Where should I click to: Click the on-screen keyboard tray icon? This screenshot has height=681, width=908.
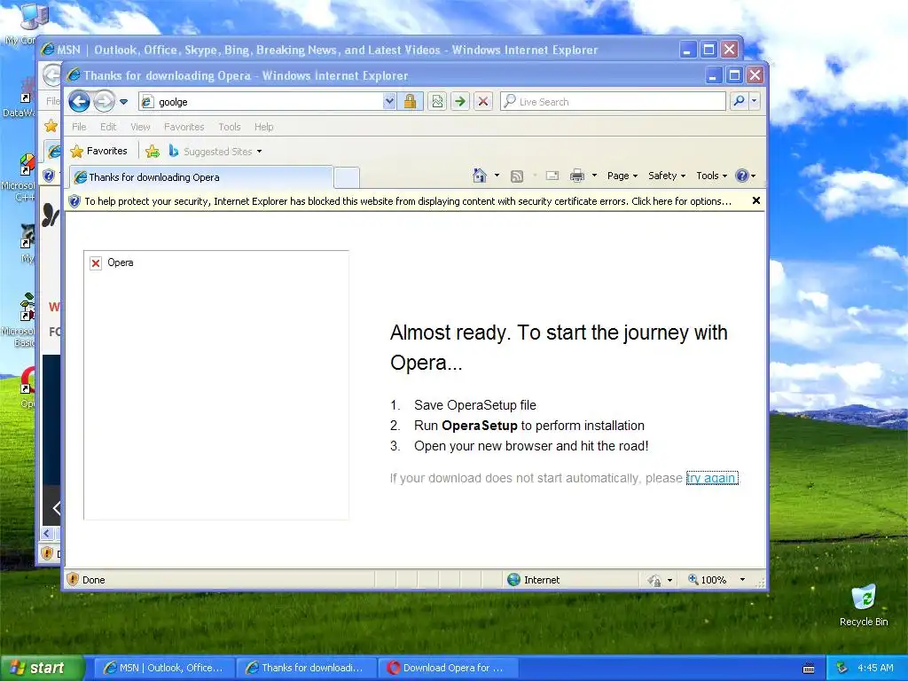coord(809,669)
